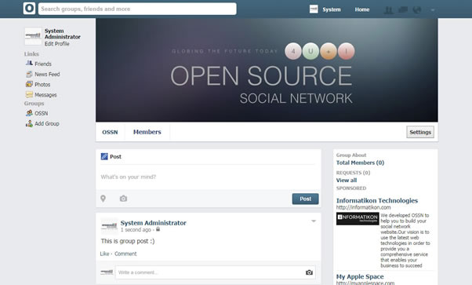Expand the post options dropdown arrow
472x285 pixels.
(x=314, y=221)
